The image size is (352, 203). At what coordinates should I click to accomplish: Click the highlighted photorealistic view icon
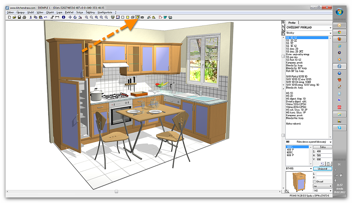pyautogui.click(x=137, y=18)
